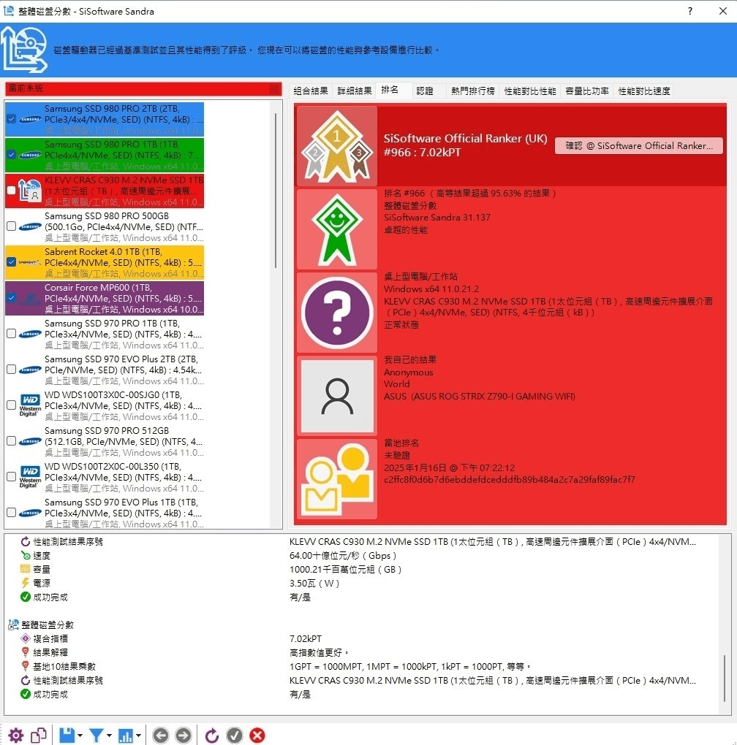This screenshot has width=737, height=745.
Task: Uncheck Sabrent Rocket 4.0 1TB
Action: [x=12, y=261]
